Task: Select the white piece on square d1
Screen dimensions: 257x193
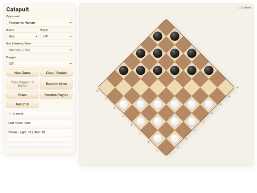Action: [192, 122]
